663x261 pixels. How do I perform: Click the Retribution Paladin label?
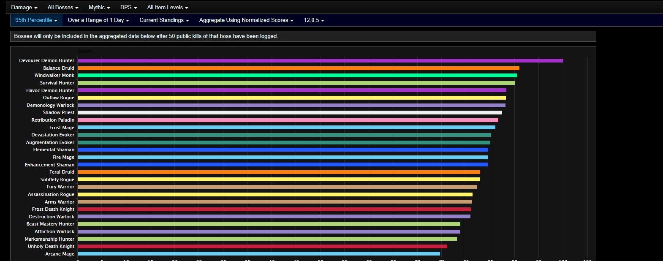point(53,120)
